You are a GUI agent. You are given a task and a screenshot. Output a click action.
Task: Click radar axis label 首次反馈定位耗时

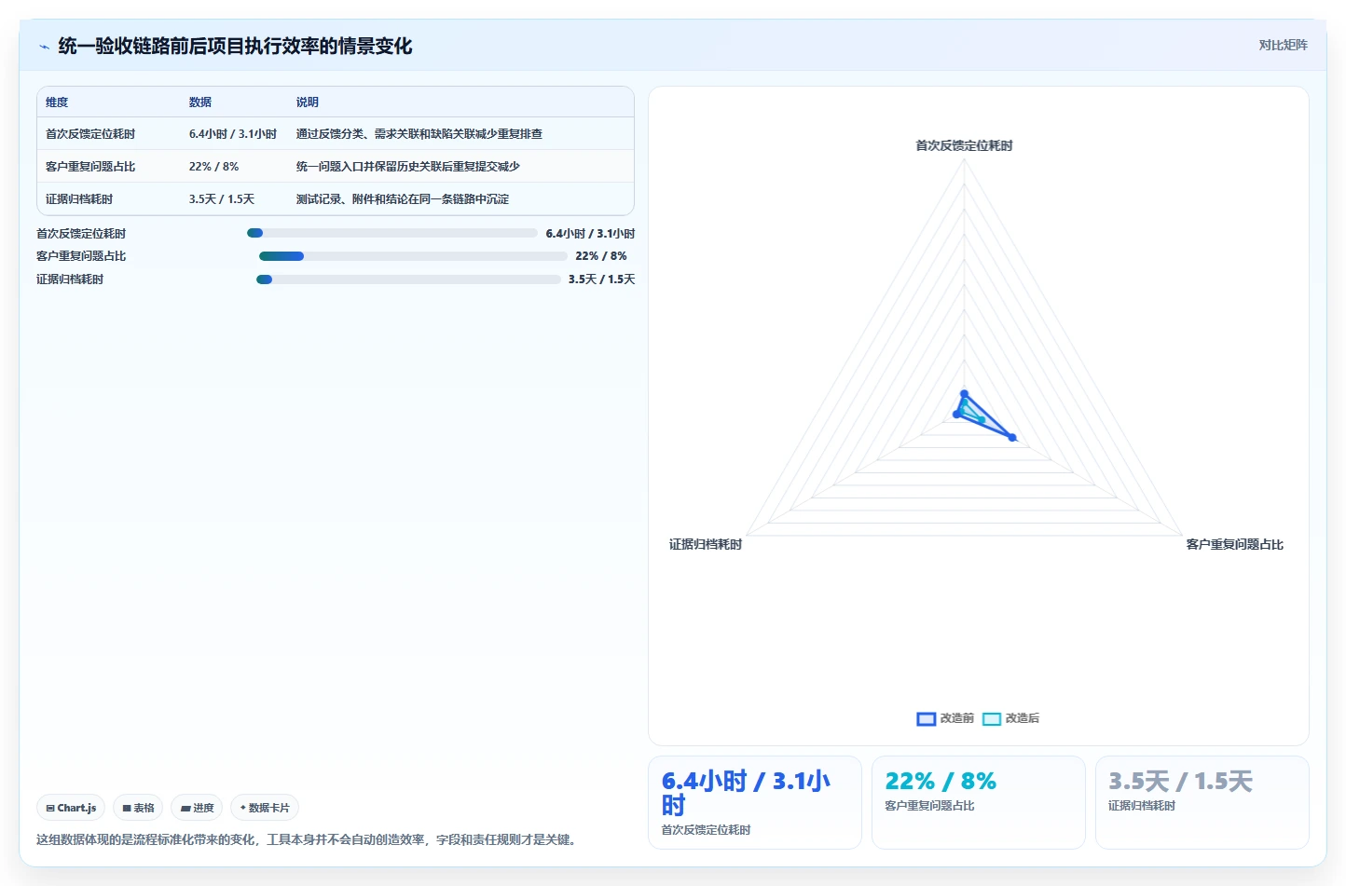[x=964, y=145]
